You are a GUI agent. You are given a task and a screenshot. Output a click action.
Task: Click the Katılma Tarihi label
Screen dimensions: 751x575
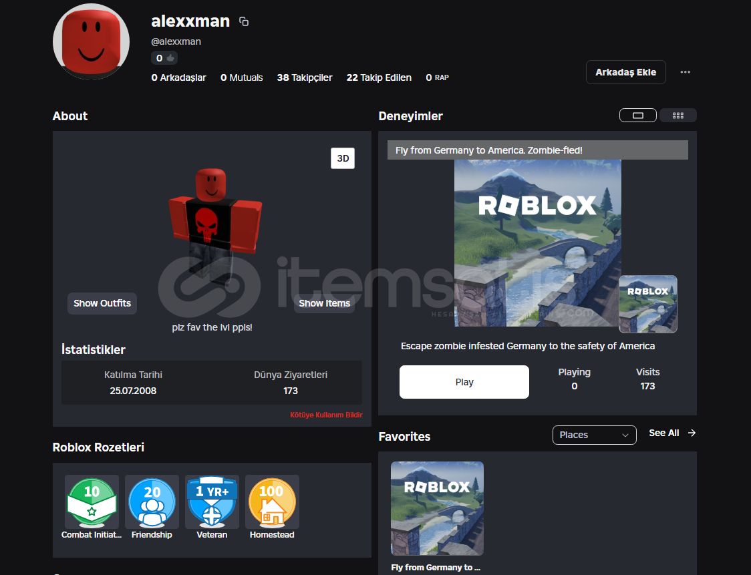pos(133,375)
